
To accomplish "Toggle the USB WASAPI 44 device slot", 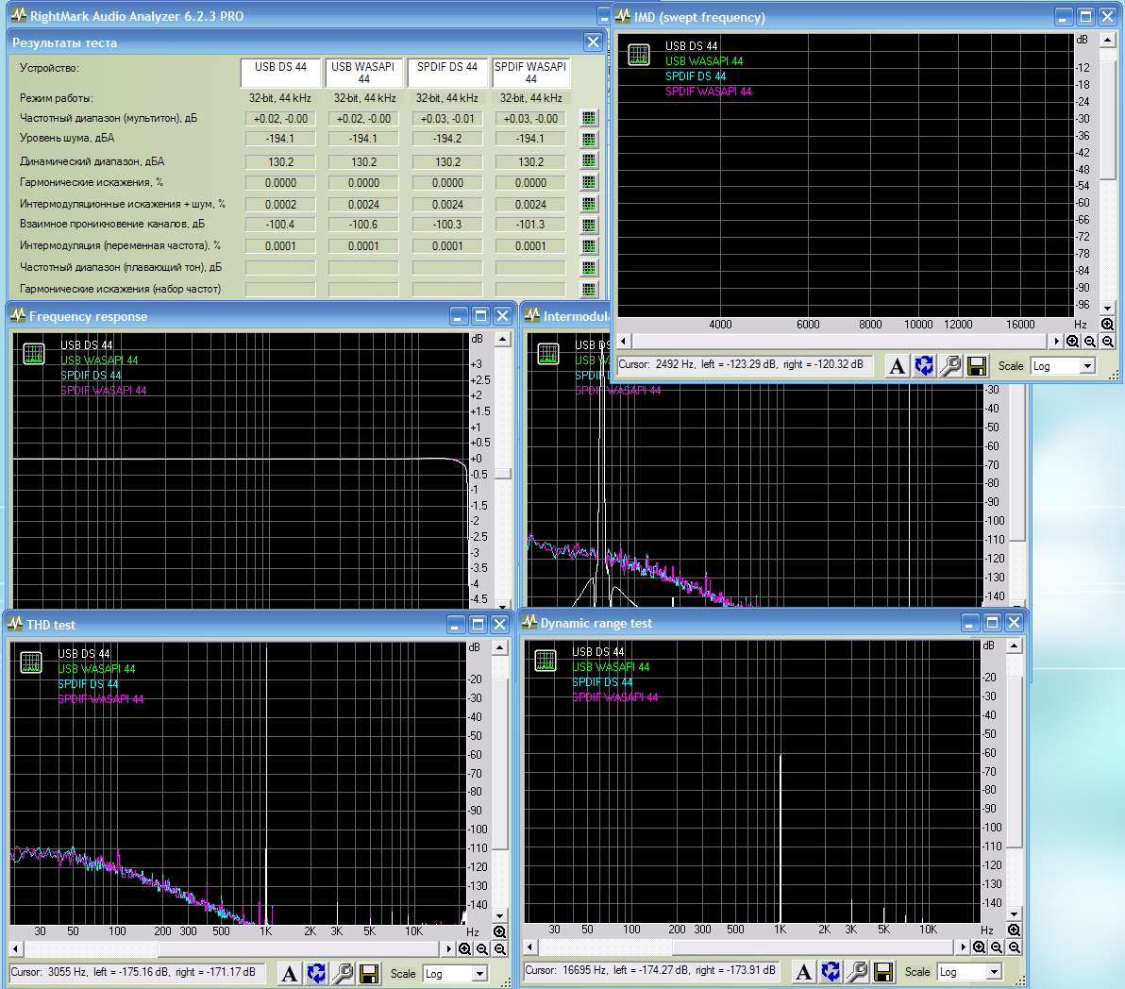I will pos(363,72).
